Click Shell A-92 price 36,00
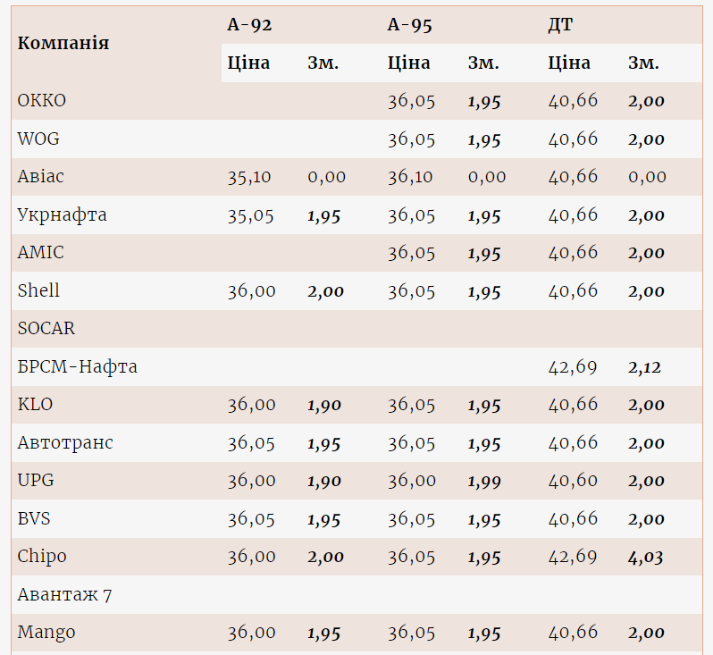 coord(251,291)
